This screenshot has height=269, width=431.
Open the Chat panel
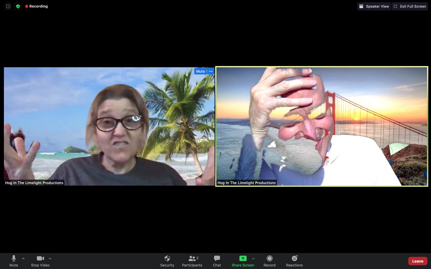point(217,261)
